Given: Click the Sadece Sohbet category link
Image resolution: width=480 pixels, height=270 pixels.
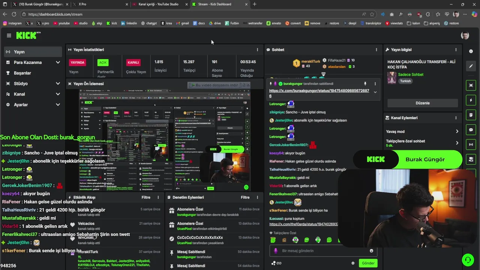Looking at the screenshot, I should [x=411, y=75].
